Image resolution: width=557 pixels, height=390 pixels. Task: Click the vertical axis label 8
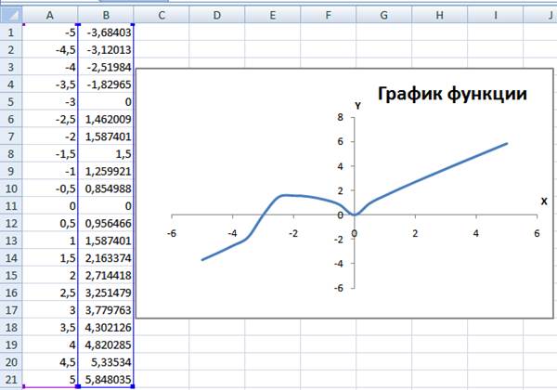point(341,117)
